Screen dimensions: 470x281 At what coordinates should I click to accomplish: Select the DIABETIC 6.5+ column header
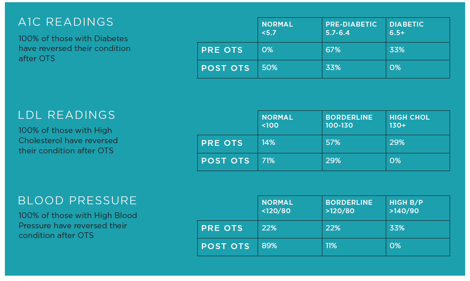[407, 28]
